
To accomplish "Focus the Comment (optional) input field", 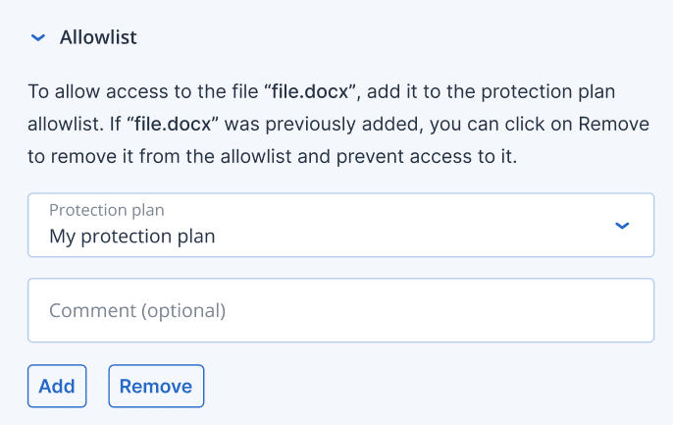I will tap(340, 310).
